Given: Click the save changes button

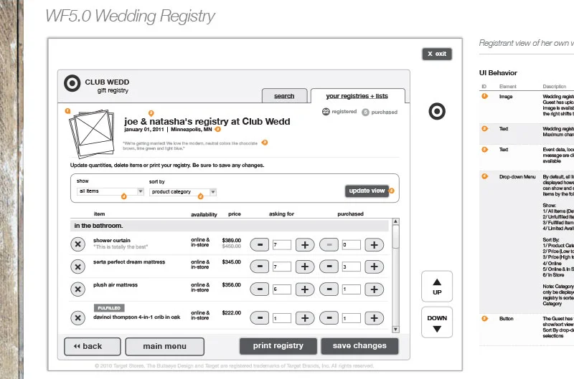Looking at the screenshot, I should pyautogui.click(x=359, y=346).
